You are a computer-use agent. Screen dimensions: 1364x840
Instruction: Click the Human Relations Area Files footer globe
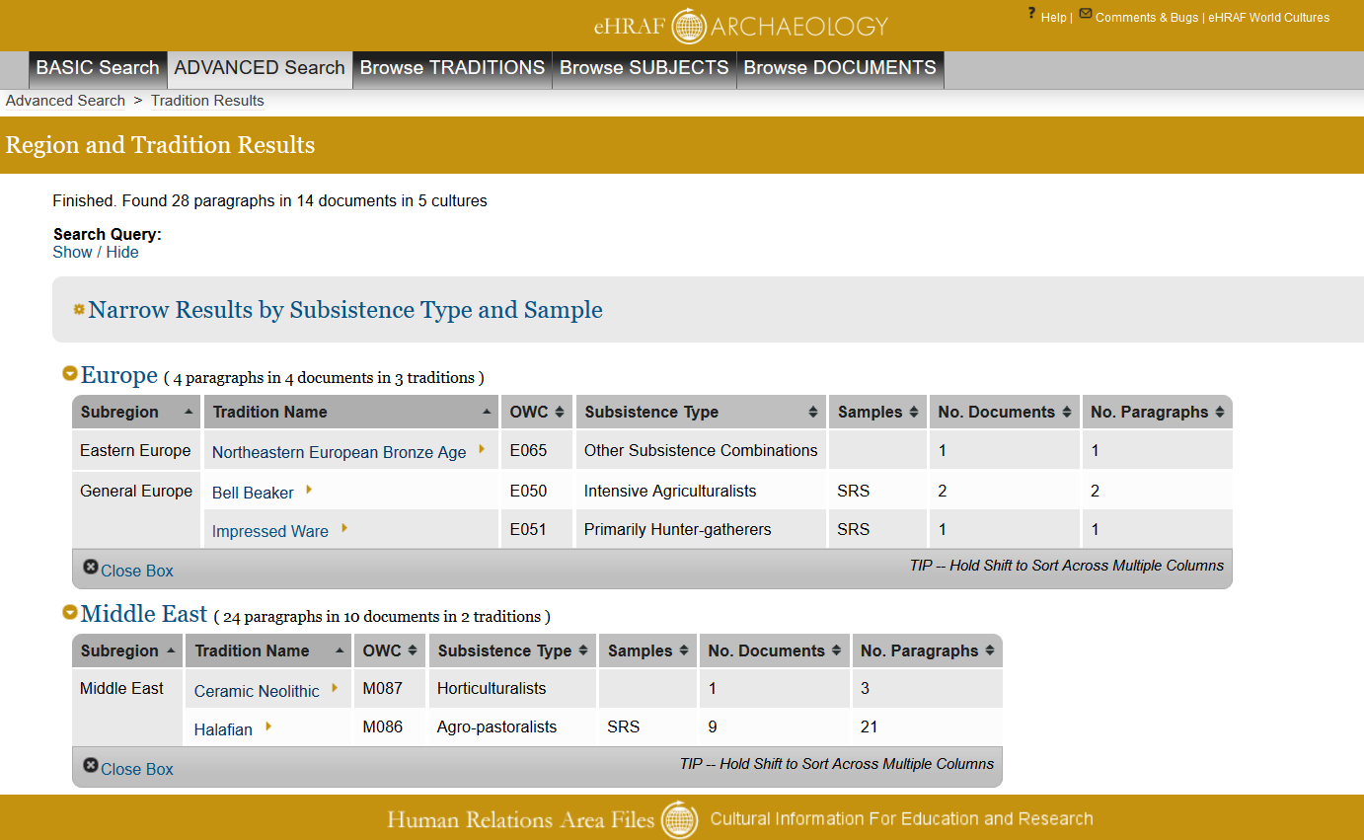click(x=680, y=820)
